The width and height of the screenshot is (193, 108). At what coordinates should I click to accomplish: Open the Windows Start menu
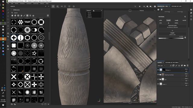pyautogui.click(x=3, y=1)
